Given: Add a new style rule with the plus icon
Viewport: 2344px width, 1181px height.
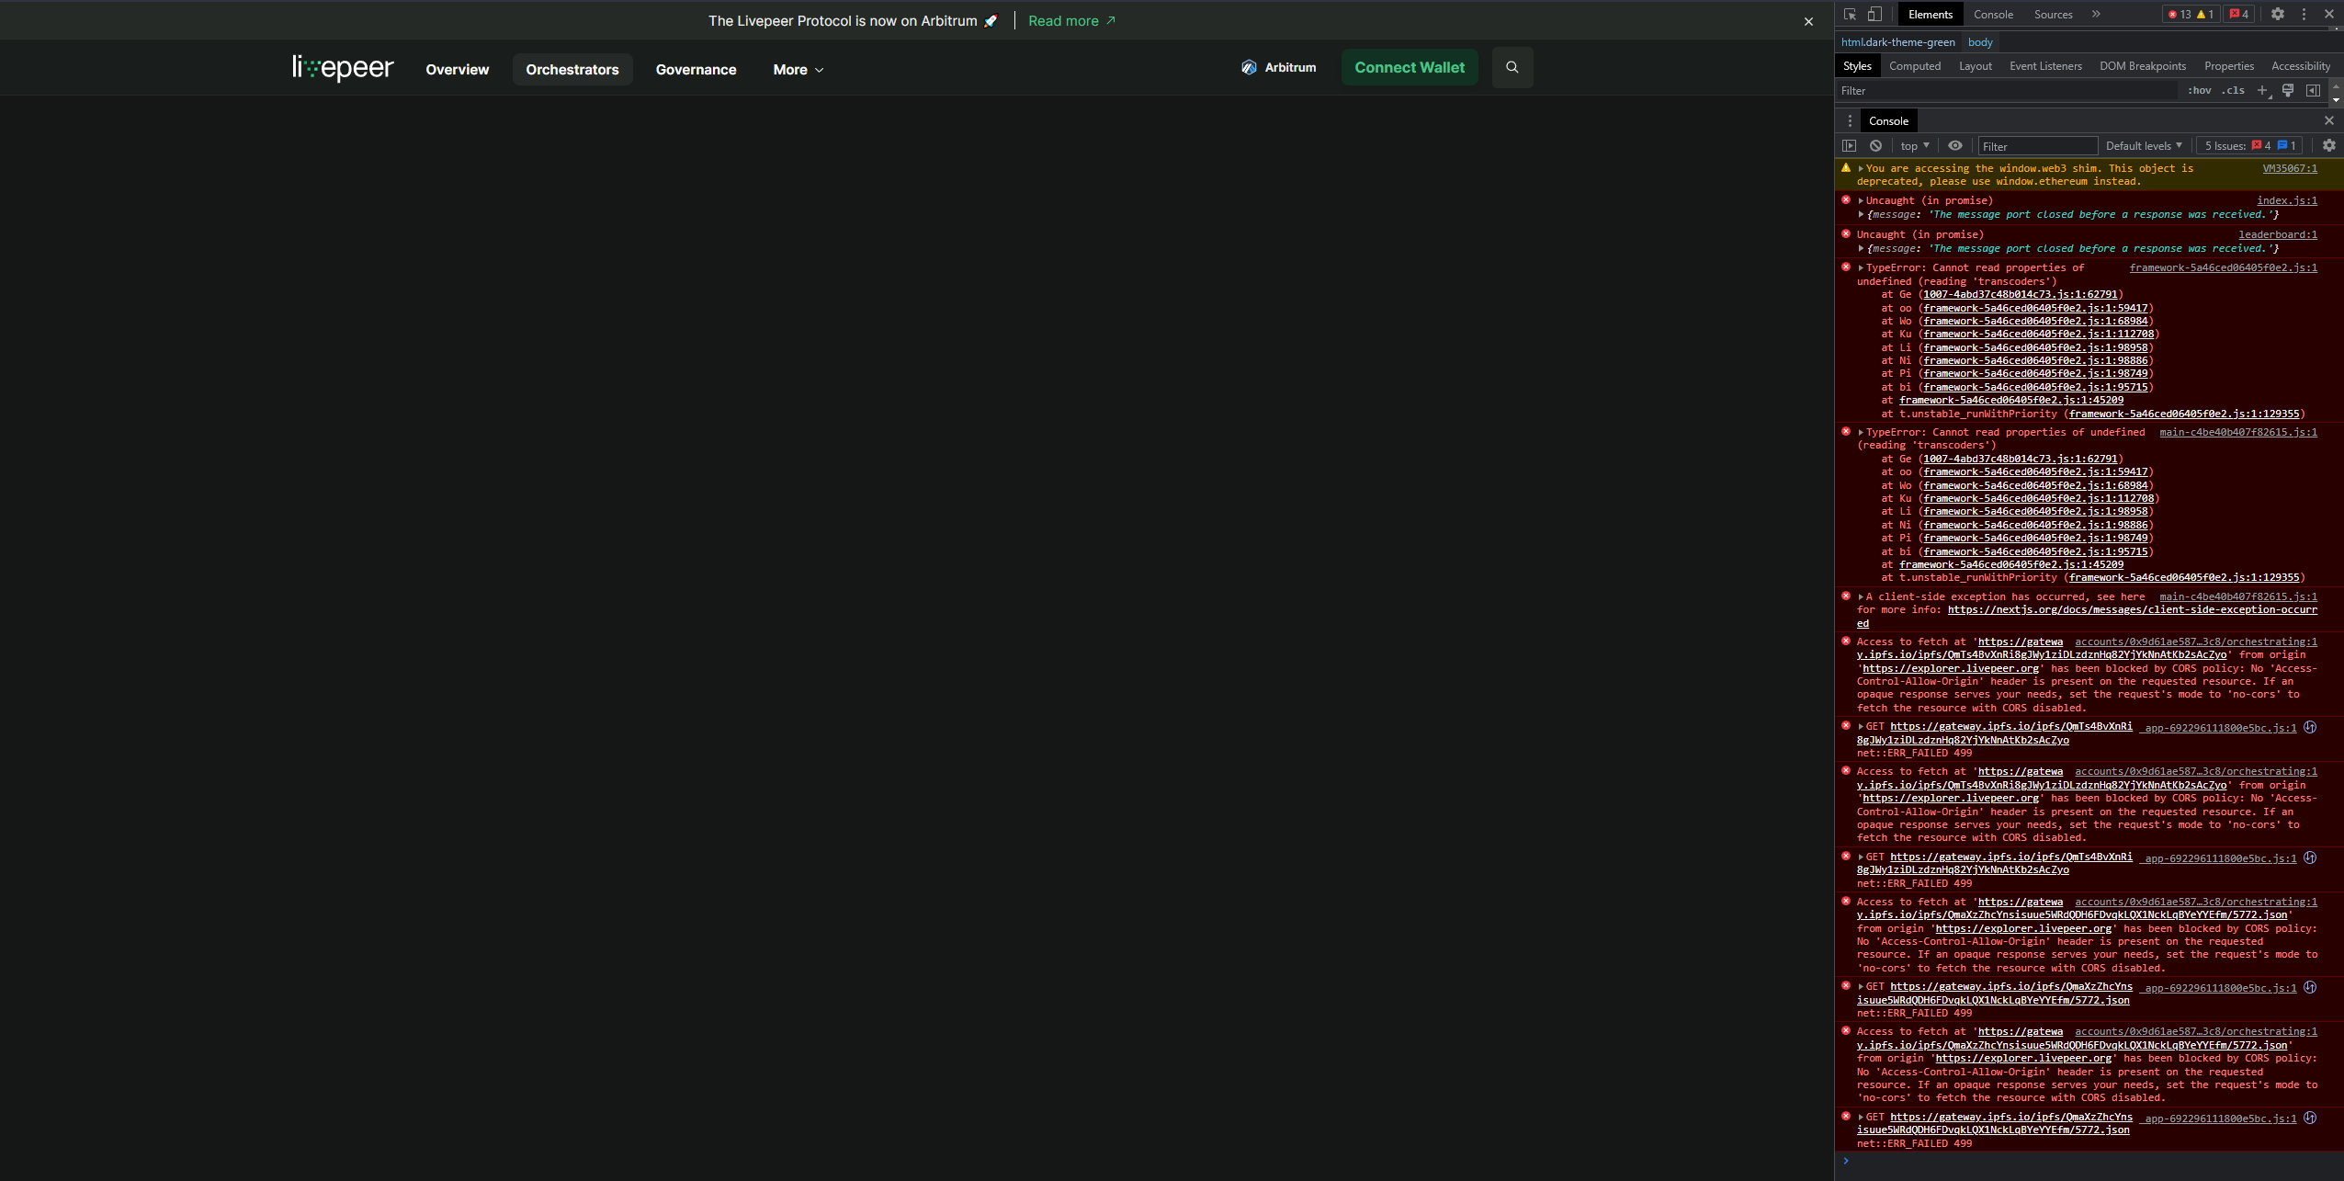Looking at the screenshot, I should point(2262,90).
